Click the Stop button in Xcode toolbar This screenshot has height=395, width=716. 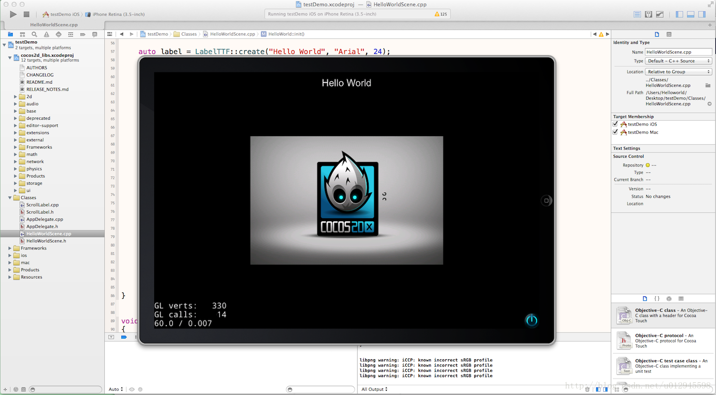(x=27, y=15)
